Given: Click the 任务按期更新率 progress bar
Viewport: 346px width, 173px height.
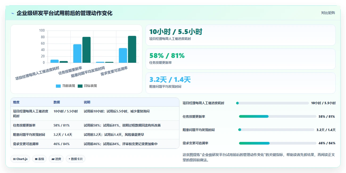Looking at the screenshot, I should [x=278, y=116].
